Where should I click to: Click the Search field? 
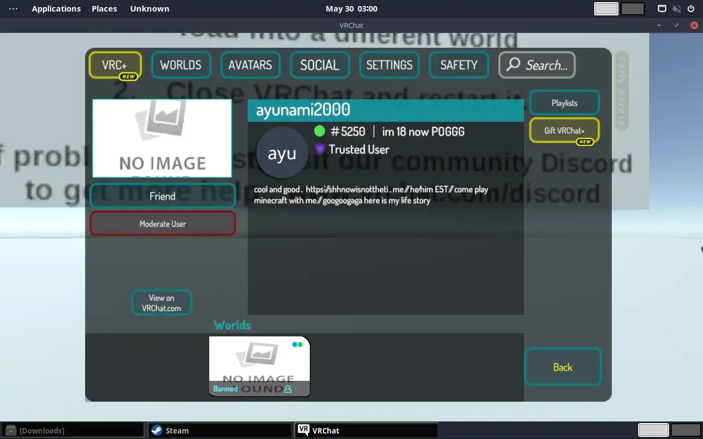tap(537, 65)
